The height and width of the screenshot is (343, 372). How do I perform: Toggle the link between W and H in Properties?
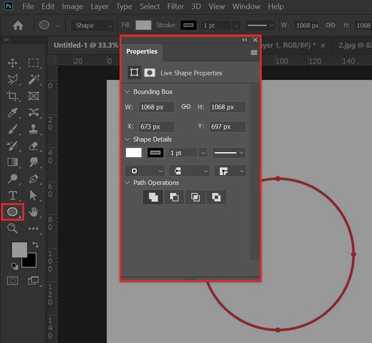click(x=186, y=107)
